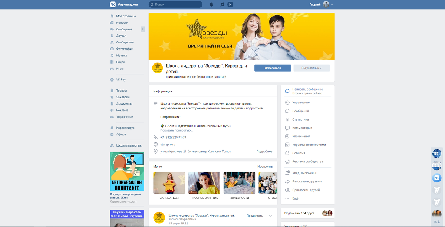The image size is (445, 227).
Task: Click the Коронавирус icon
Action: coord(112,128)
